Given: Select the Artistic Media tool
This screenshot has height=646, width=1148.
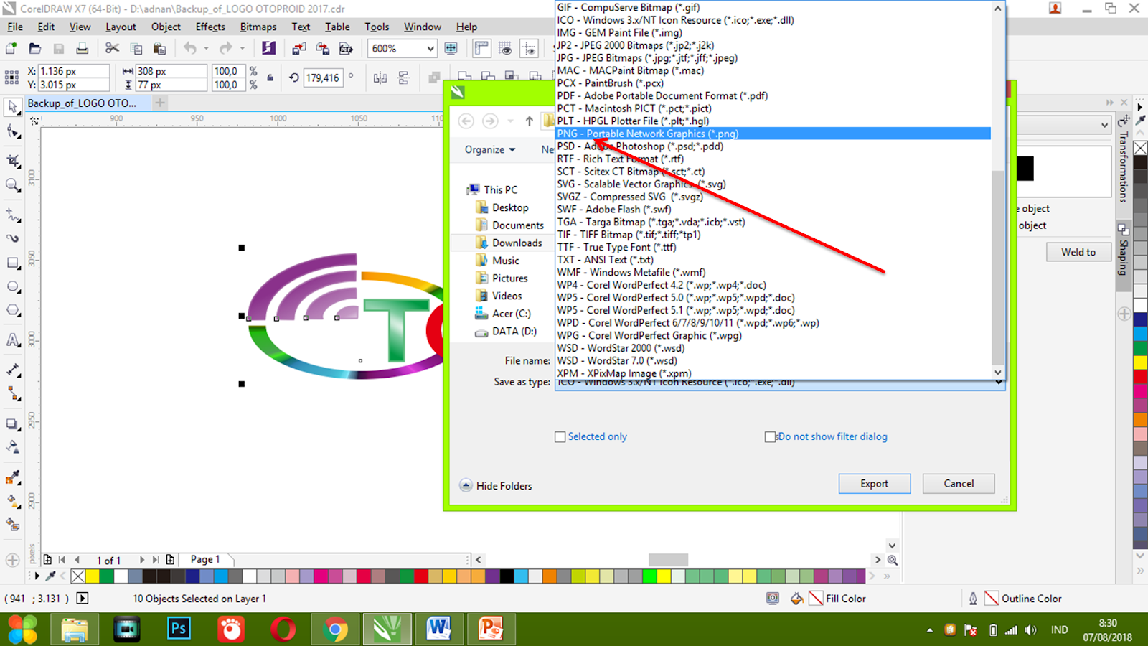Looking at the screenshot, I should point(13,238).
